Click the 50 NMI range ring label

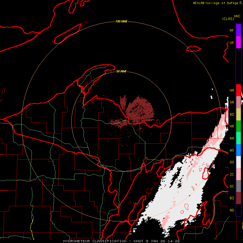(x=121, y=71)
